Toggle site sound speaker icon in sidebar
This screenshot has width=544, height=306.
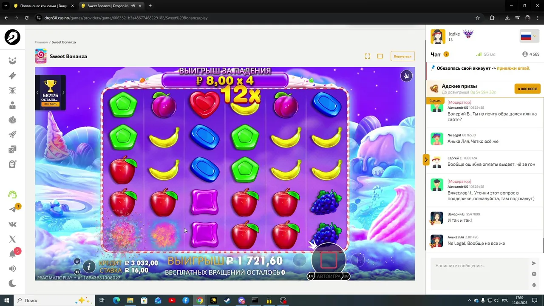pos(12,269)
